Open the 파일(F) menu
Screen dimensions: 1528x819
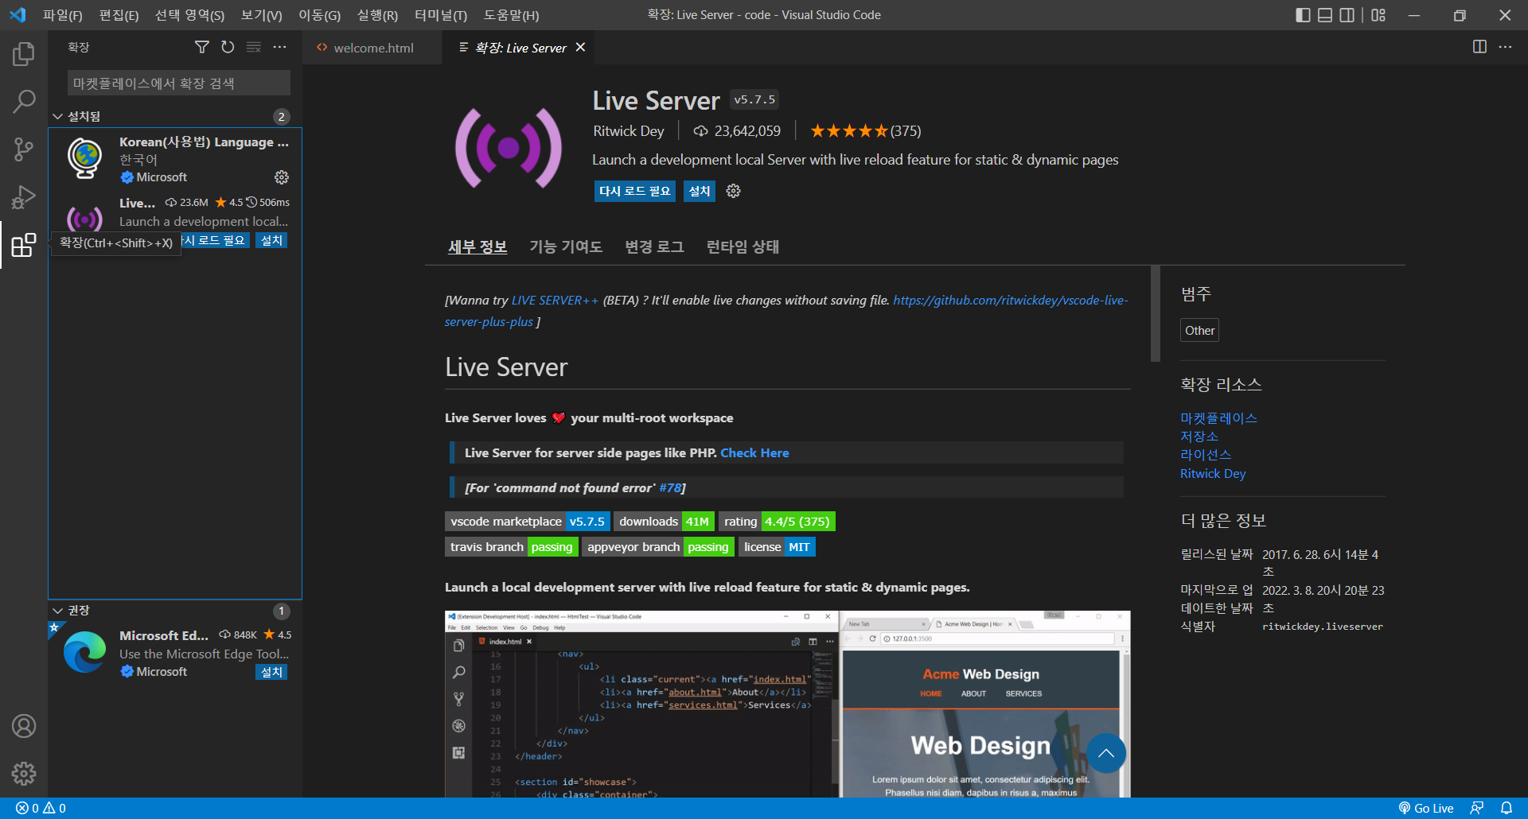point(62,15)
